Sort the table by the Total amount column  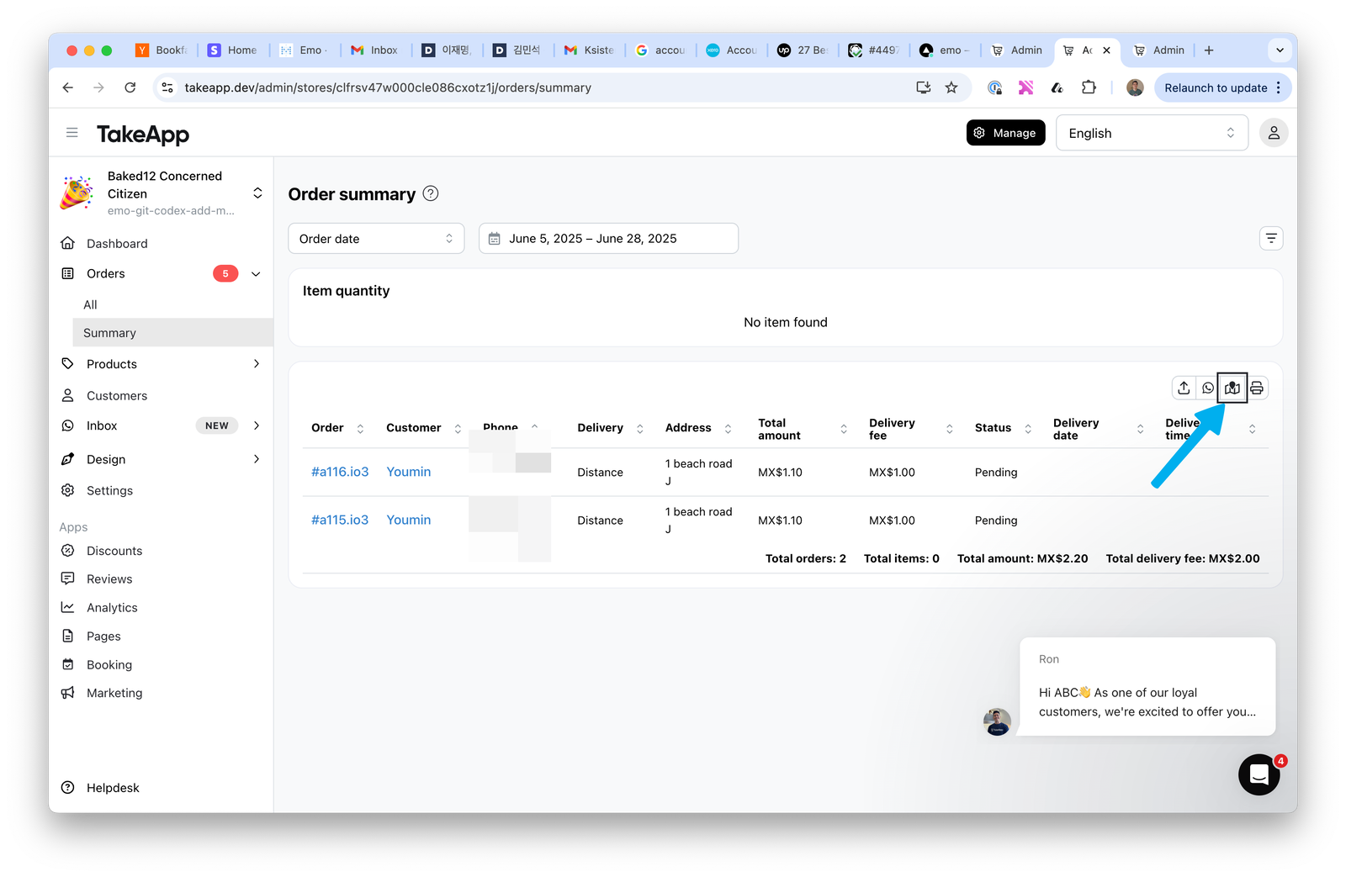(844, 429)
